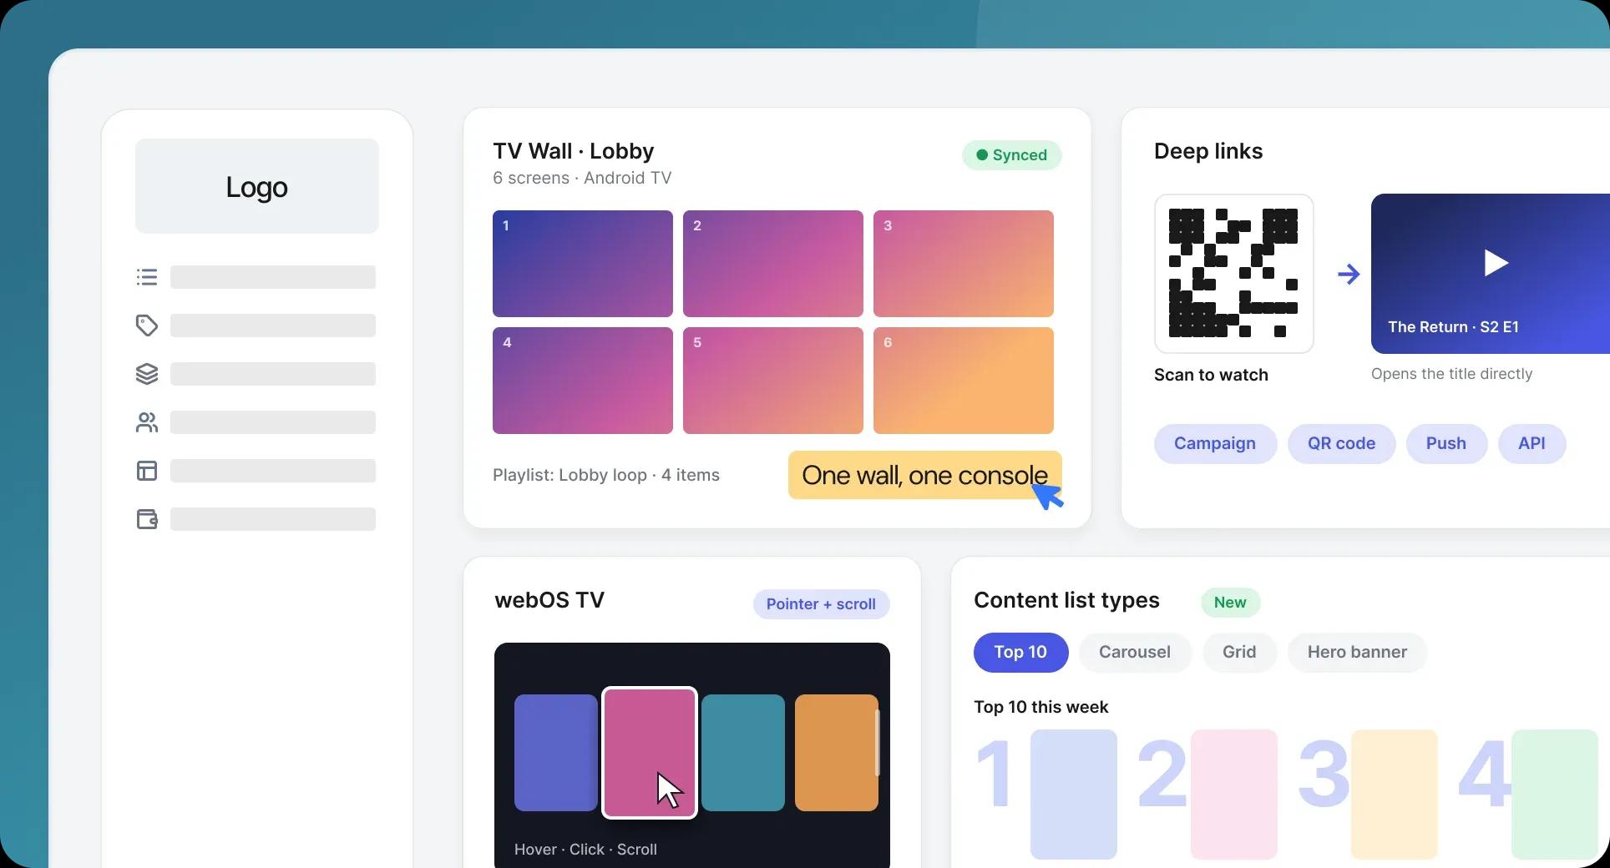Open the layout panel icon in the sidebar
This screenshot has height=868, width=1610.
147,471
